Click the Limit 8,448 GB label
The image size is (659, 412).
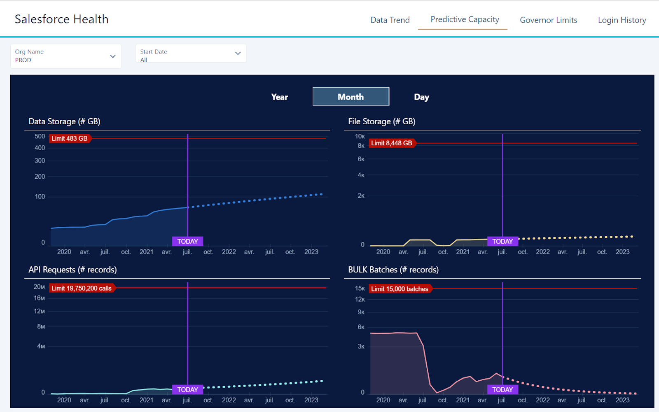coord(392,143)
